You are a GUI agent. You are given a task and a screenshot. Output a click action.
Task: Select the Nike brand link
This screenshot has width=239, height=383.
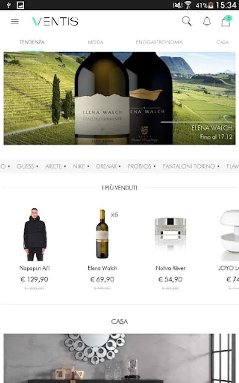[x=79, y=166]
